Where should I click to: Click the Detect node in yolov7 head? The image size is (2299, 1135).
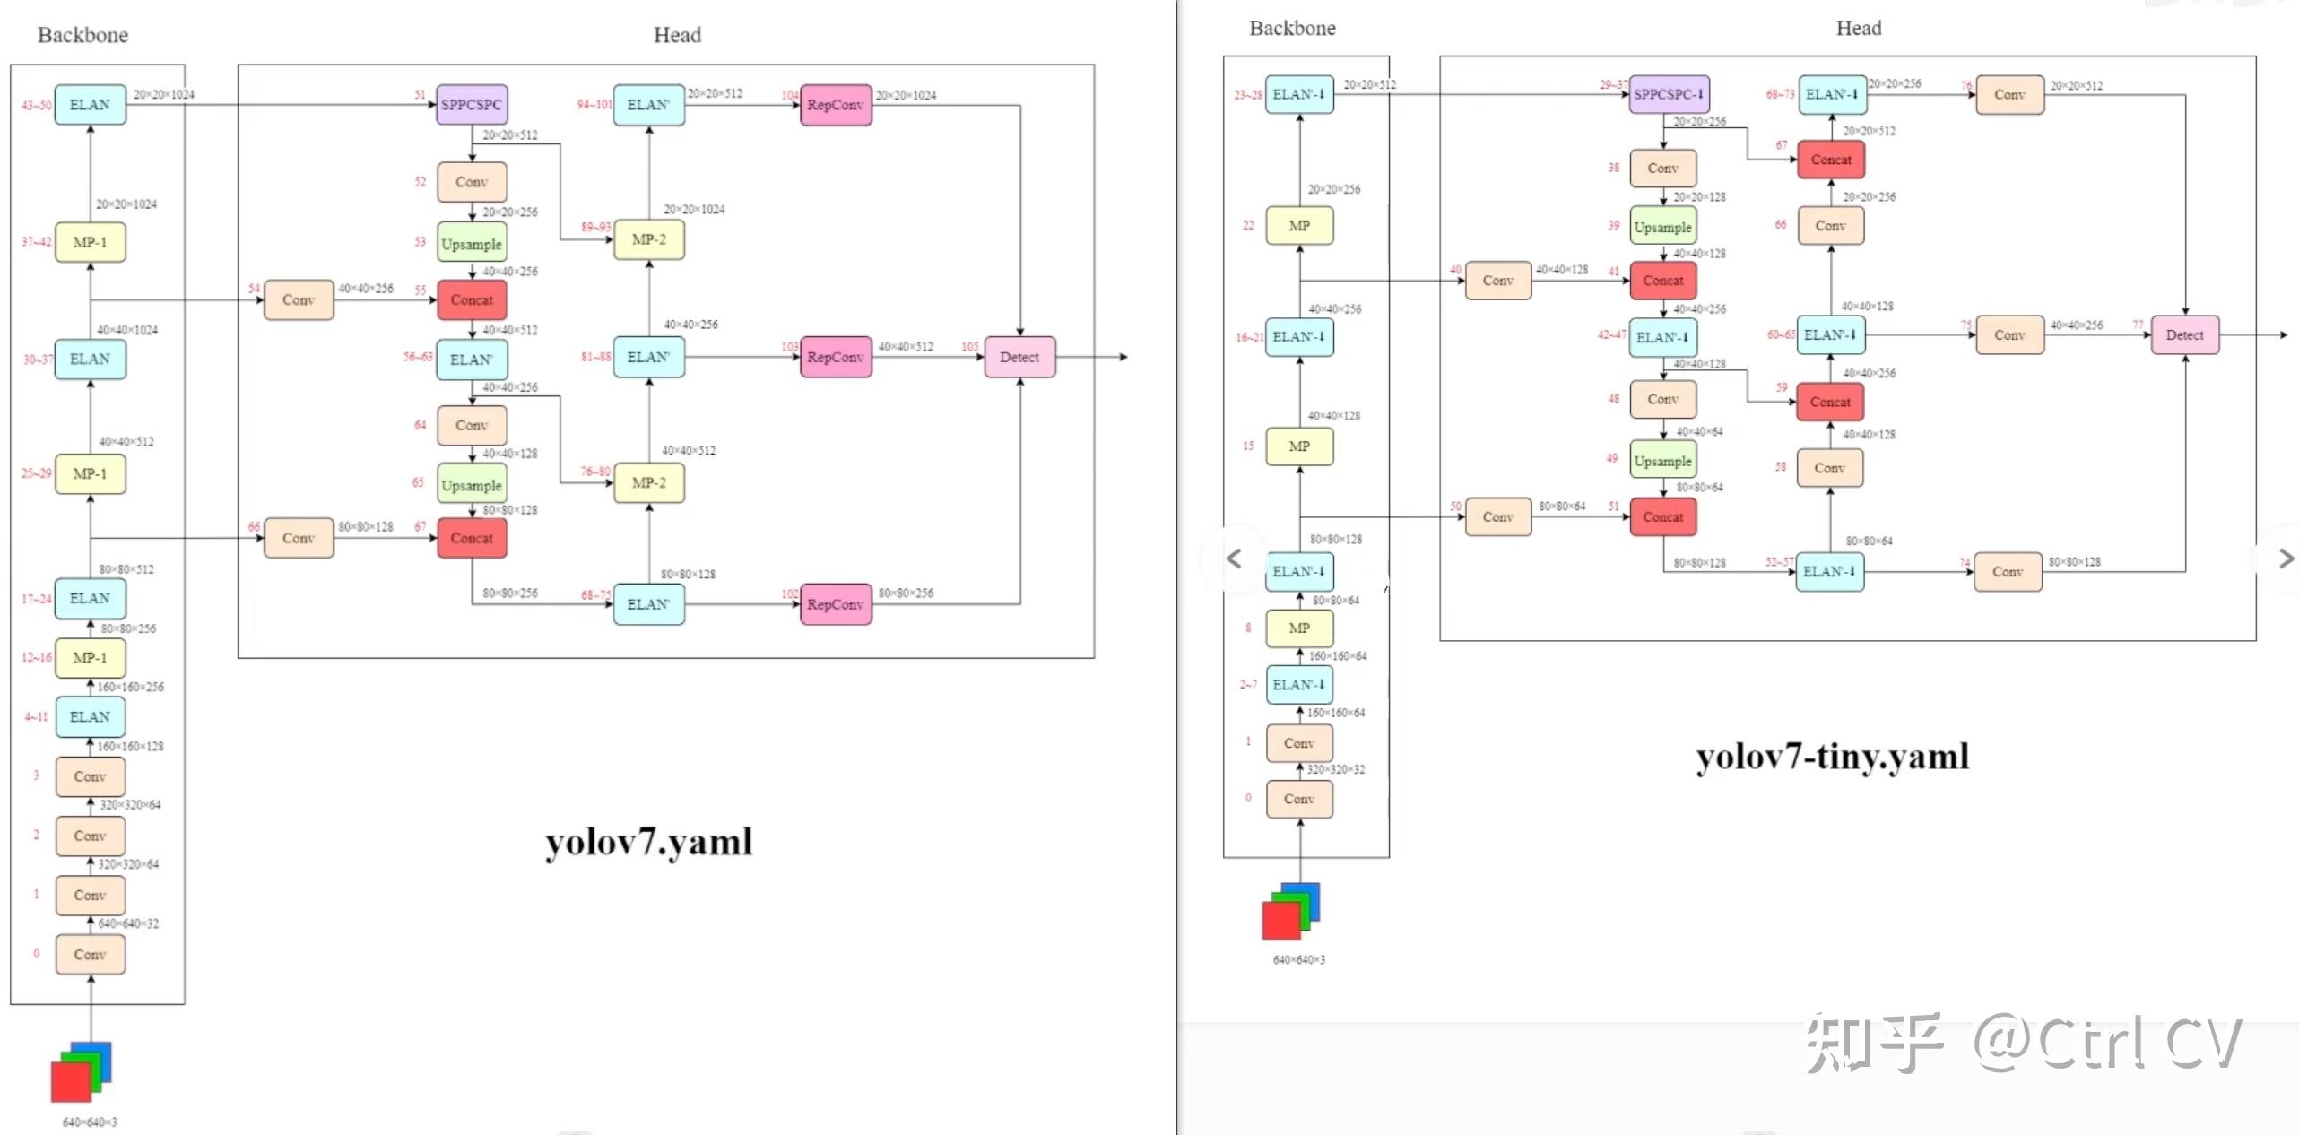pyautogui.click(x=1019, y=357)
